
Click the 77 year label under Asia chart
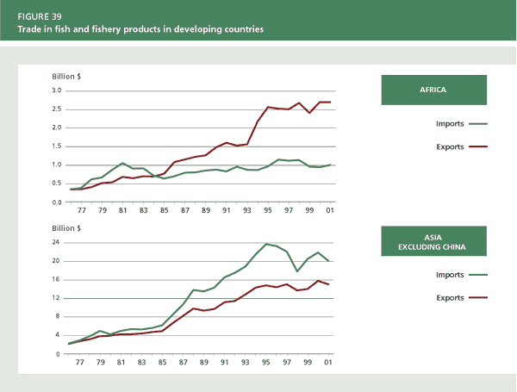(80, 362)
